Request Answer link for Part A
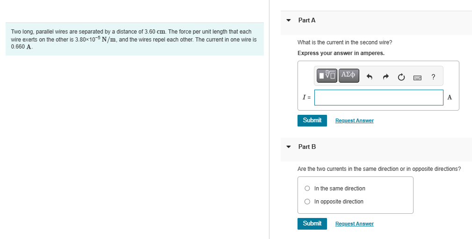The image size is (472, 239). coord(354,121)
